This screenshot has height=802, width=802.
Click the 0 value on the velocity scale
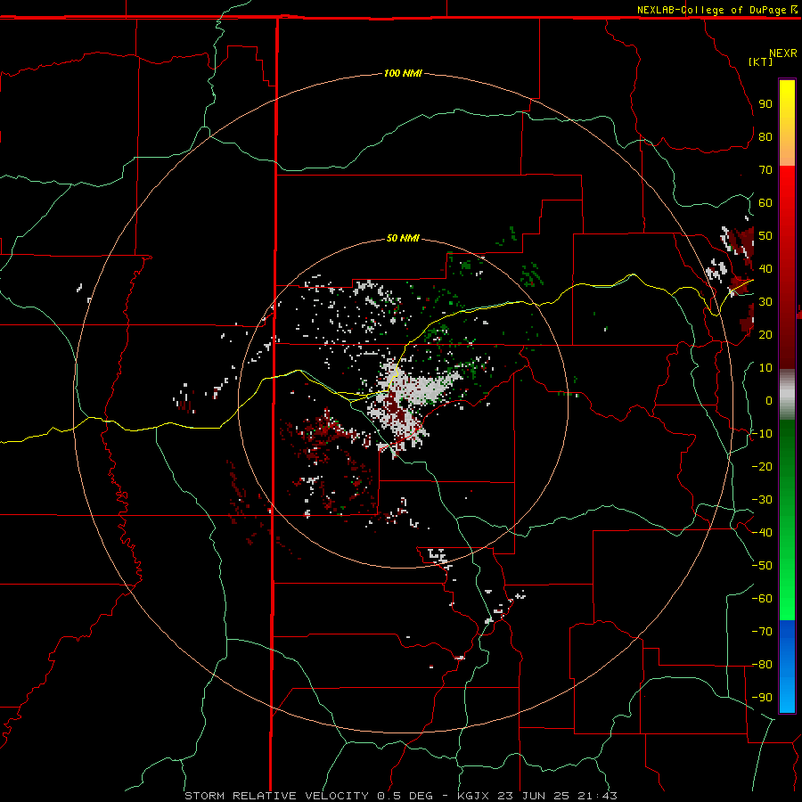coord(769,400)
